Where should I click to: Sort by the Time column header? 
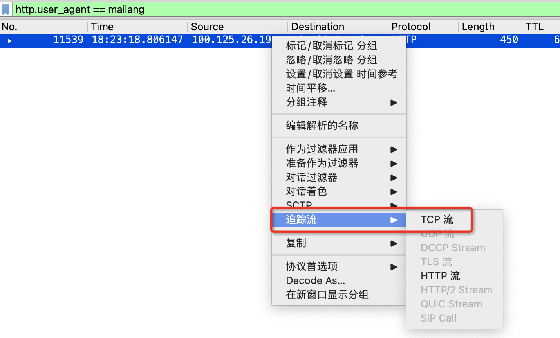[x=102, y=27]
